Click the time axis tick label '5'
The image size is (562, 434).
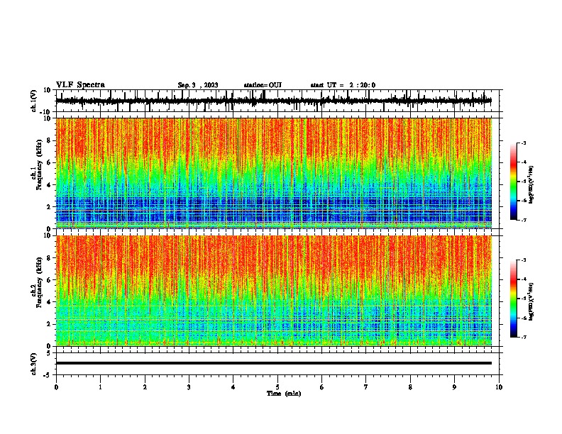pos(277,387)
